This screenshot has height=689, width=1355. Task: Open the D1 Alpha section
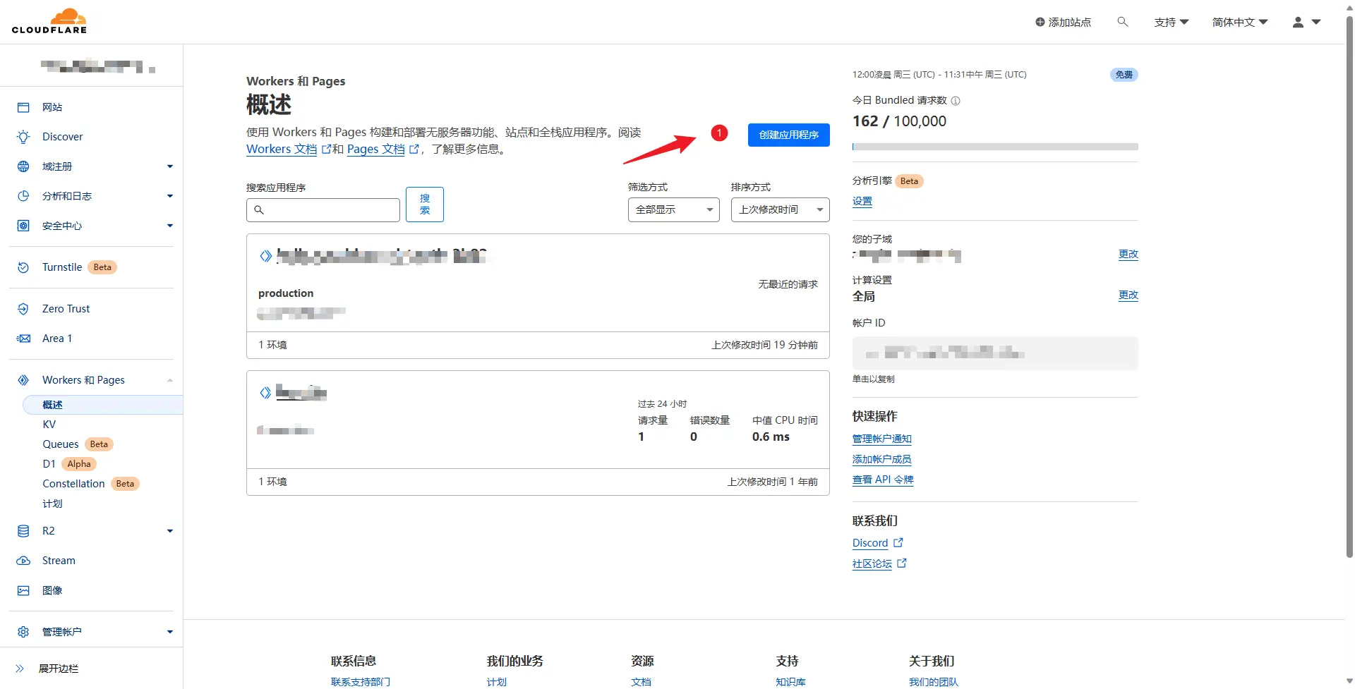tap(49, 463)
